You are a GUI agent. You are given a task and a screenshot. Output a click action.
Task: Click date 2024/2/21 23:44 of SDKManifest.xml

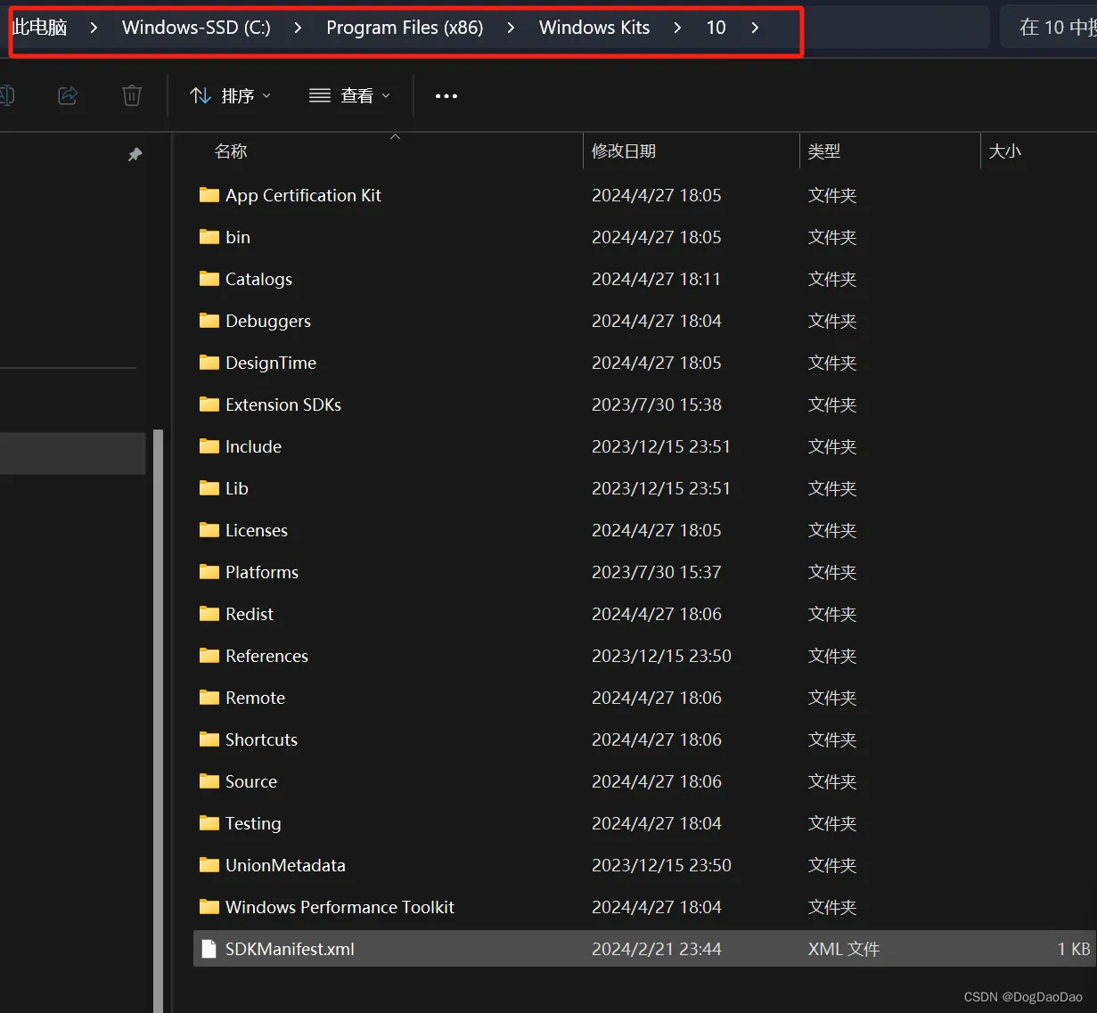tap(657, 949)
